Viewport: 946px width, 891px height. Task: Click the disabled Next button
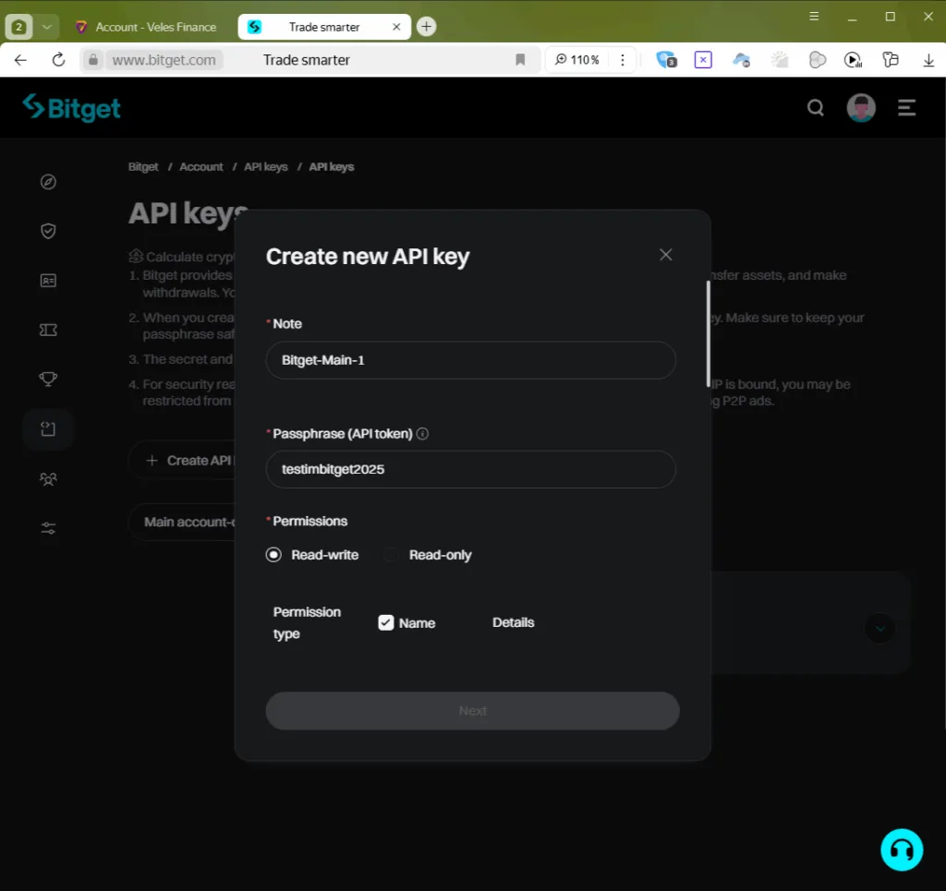coord(472,711)
